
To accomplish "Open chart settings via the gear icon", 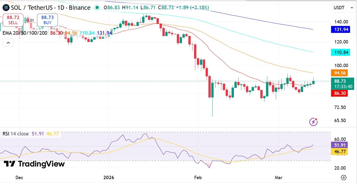I will (344, 178).
